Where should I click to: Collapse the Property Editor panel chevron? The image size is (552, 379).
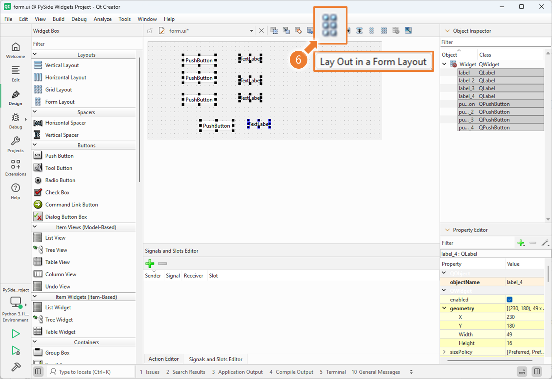(447, 230)
